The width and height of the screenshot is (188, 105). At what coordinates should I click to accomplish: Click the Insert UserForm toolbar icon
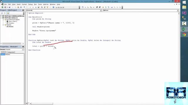[x=5, y=7]
